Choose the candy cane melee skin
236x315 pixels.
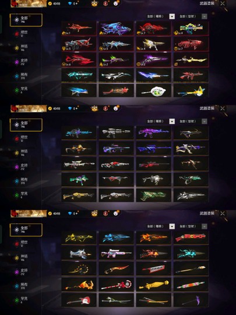[116, 285]
